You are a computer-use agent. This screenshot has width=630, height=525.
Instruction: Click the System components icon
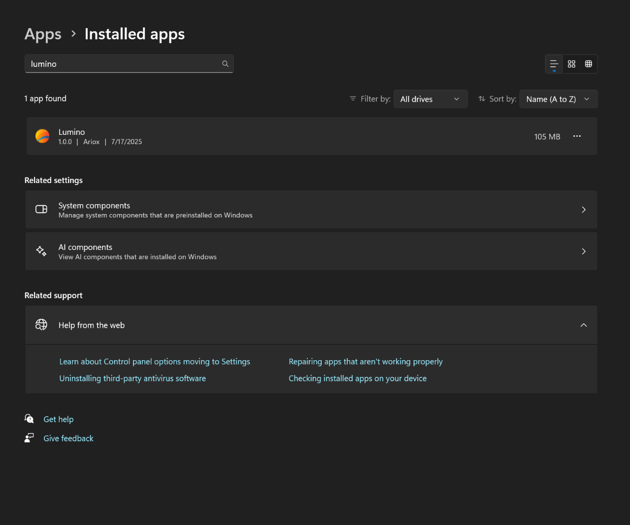41,209
